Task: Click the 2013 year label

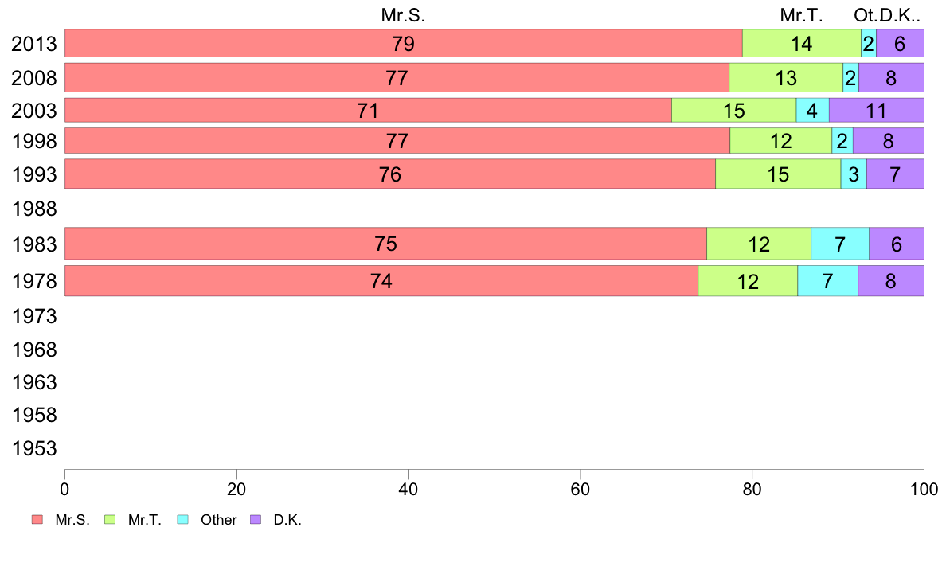Action: click(x=34, y=44)
